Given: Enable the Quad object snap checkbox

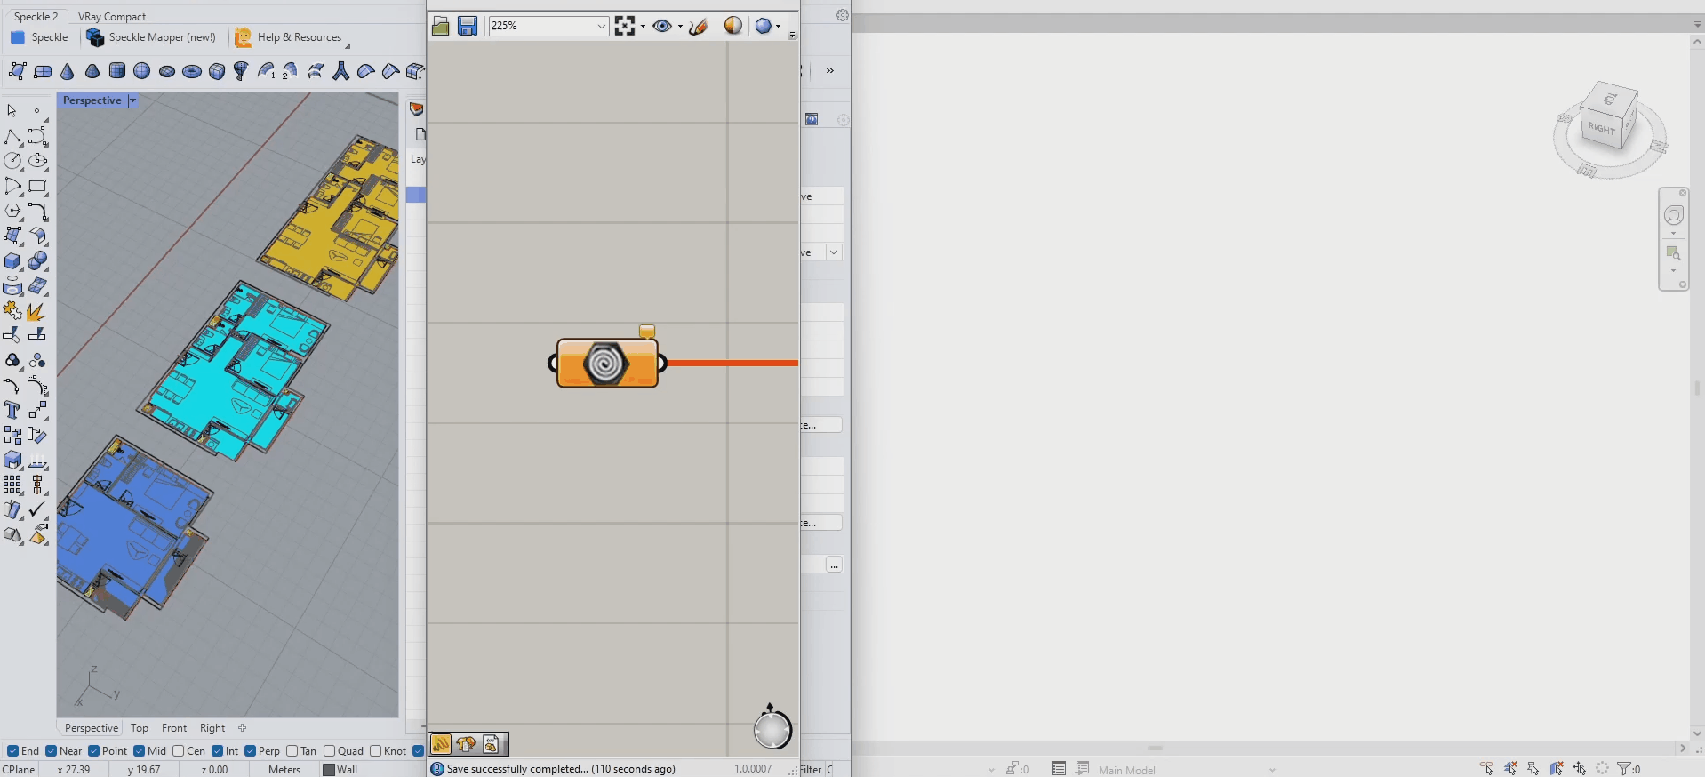Looking at the screenshot, I should pyautogui.click(x=330, y=751).
